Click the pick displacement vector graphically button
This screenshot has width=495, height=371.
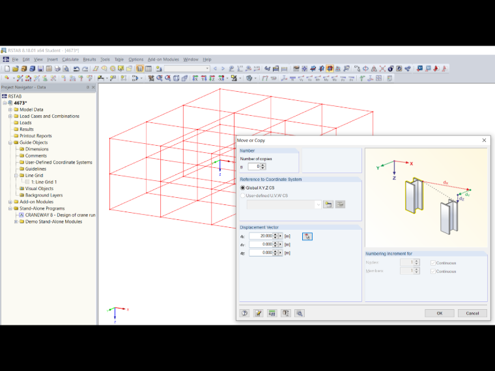[307, 236]
